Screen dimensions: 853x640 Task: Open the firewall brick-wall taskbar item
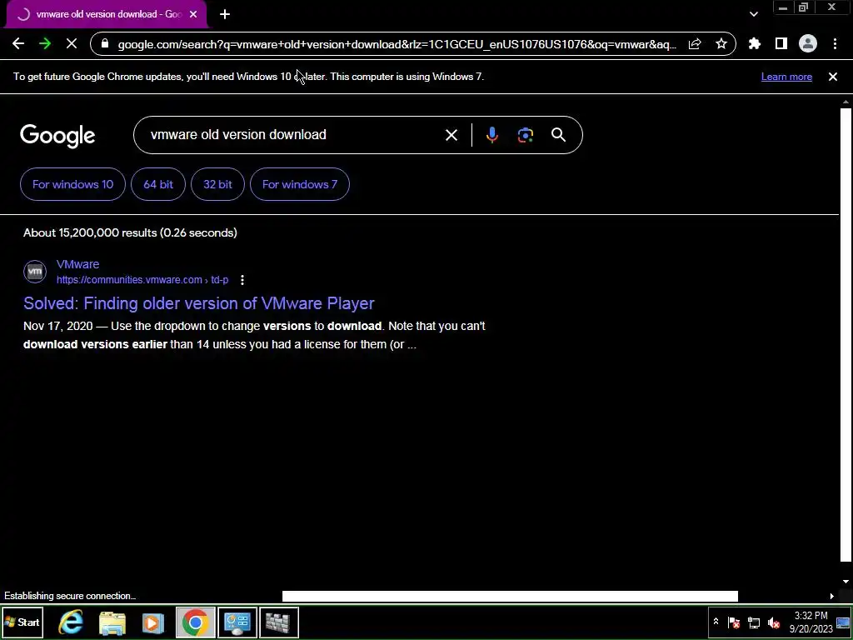(278, 622)
